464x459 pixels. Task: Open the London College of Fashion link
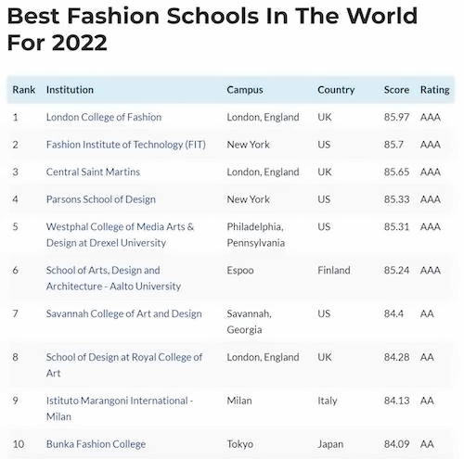pos(104,117)
